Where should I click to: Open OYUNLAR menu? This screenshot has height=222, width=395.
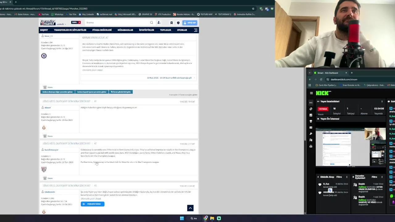click(x=182, y=30)
